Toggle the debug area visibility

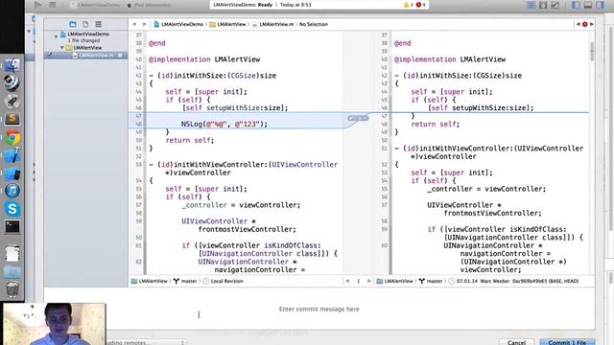(x=588, y=5)
